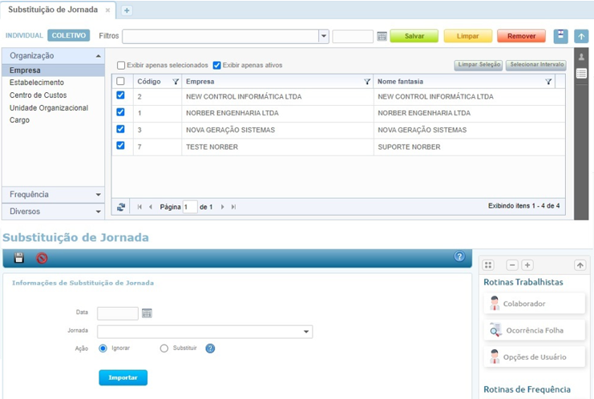
Task: Click into the Data input field
Action: 118,313
